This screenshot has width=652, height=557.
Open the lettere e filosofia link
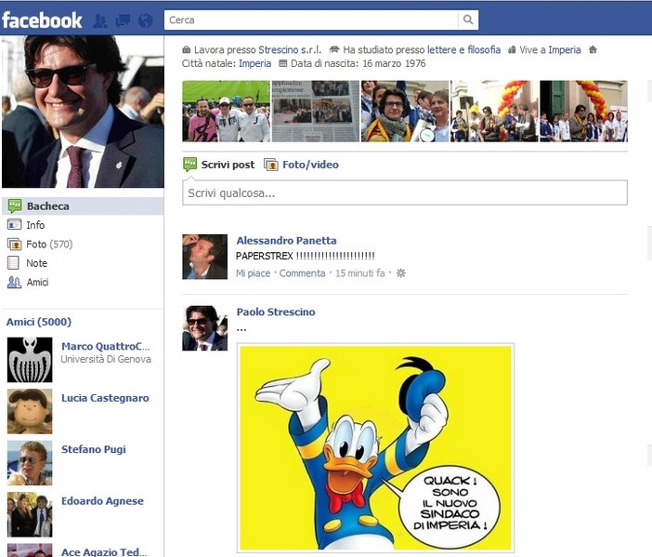click(463, 50)
